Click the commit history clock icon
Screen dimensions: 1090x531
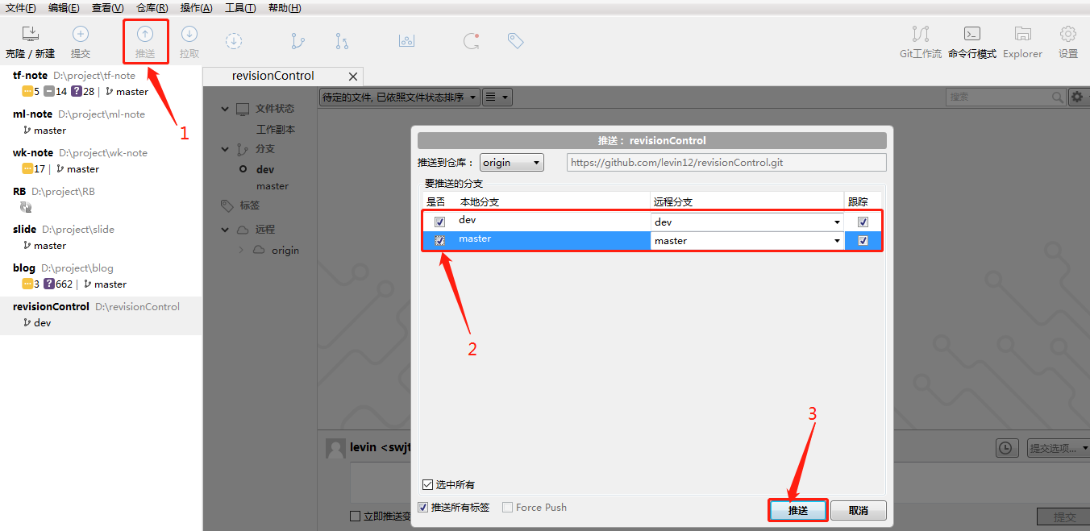click(x=1005, y=448)
